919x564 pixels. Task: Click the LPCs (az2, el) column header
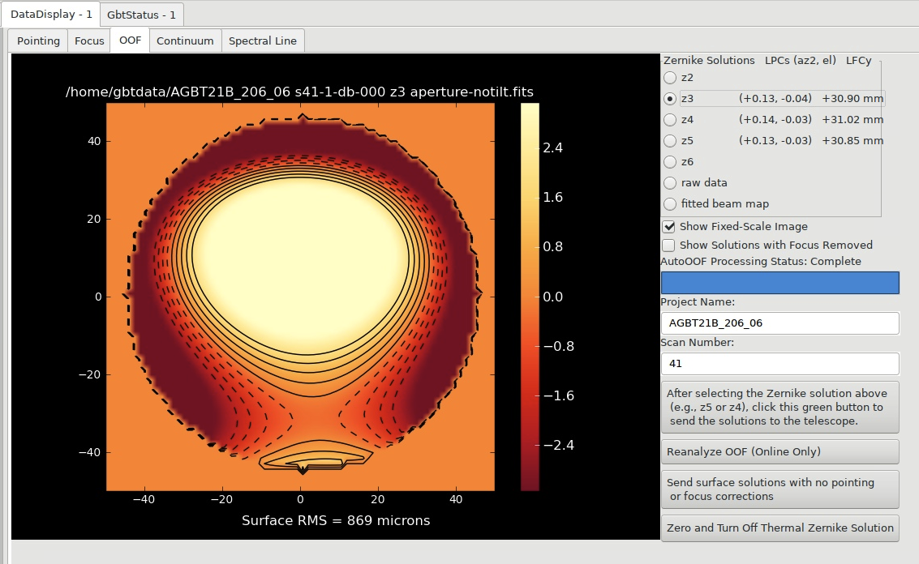click(800, 60)
